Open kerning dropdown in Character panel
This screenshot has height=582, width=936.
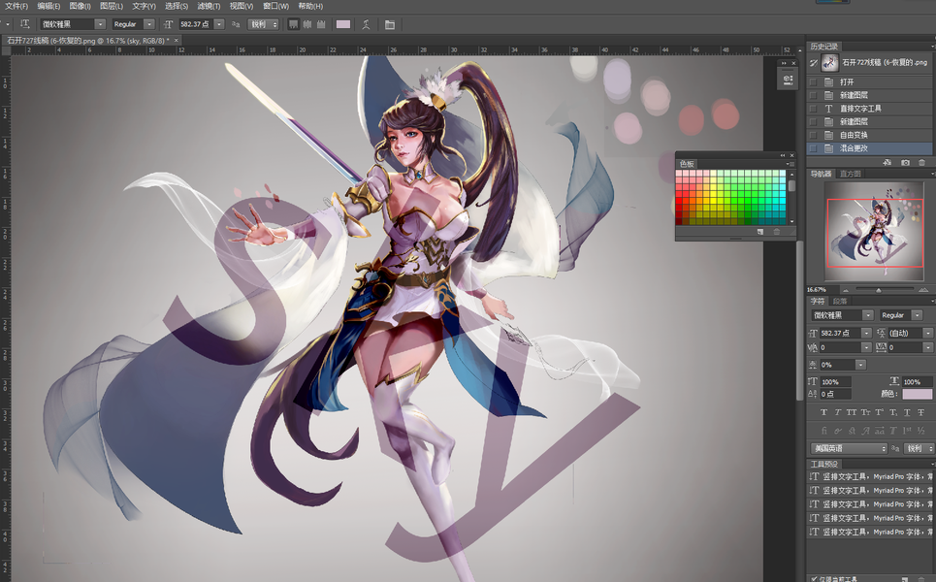[866, 347]
